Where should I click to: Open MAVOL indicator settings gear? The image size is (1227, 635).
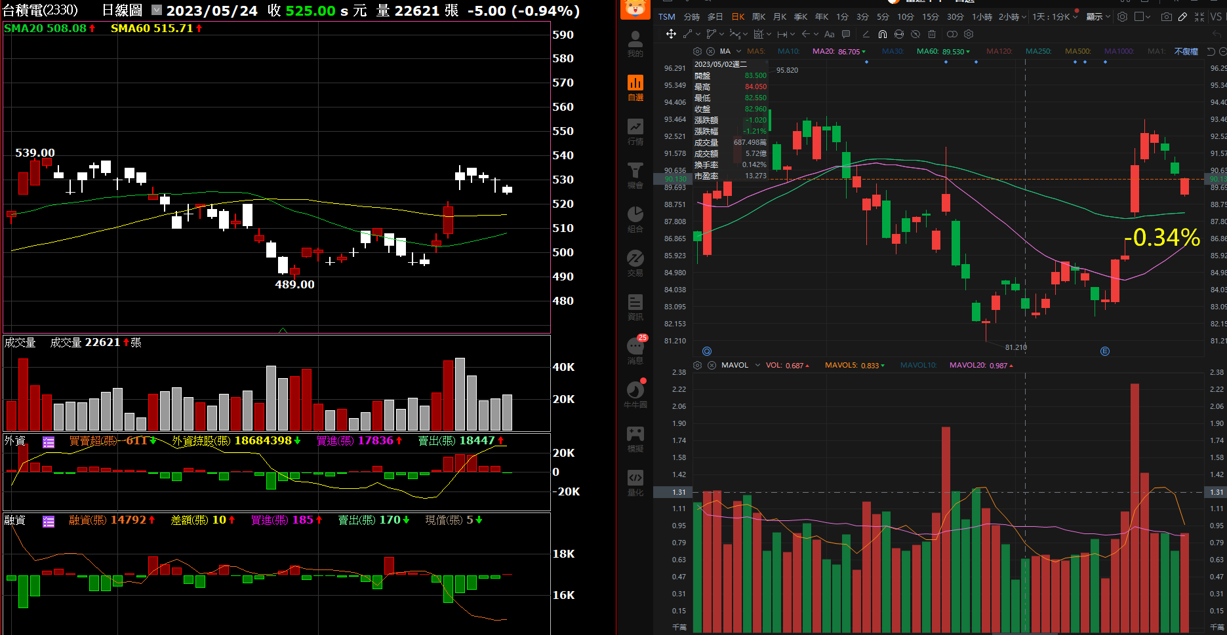pyautogui.click(x=697, y=365)
